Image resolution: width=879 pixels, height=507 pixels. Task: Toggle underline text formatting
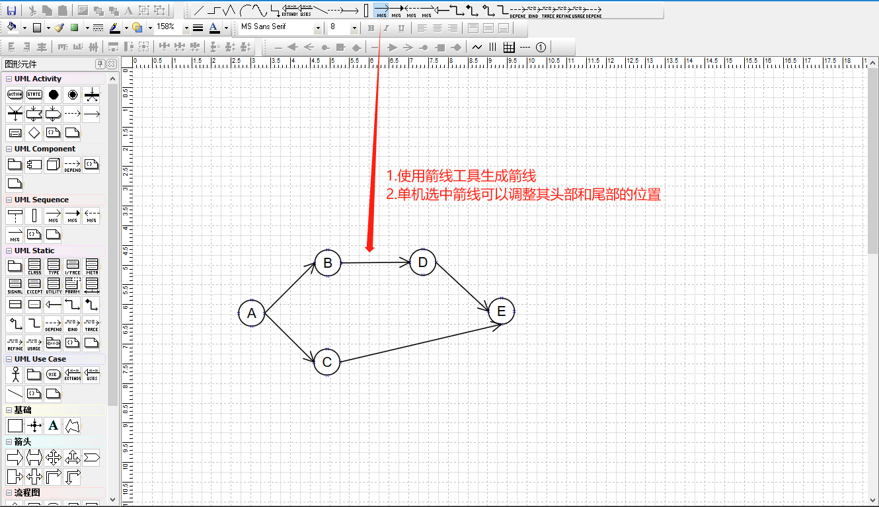402,28
